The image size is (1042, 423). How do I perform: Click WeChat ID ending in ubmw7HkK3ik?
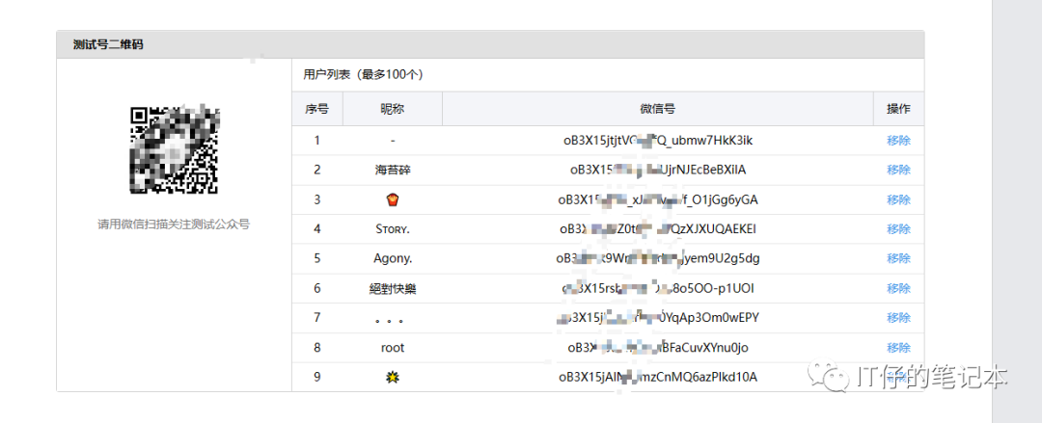[658, 140]
